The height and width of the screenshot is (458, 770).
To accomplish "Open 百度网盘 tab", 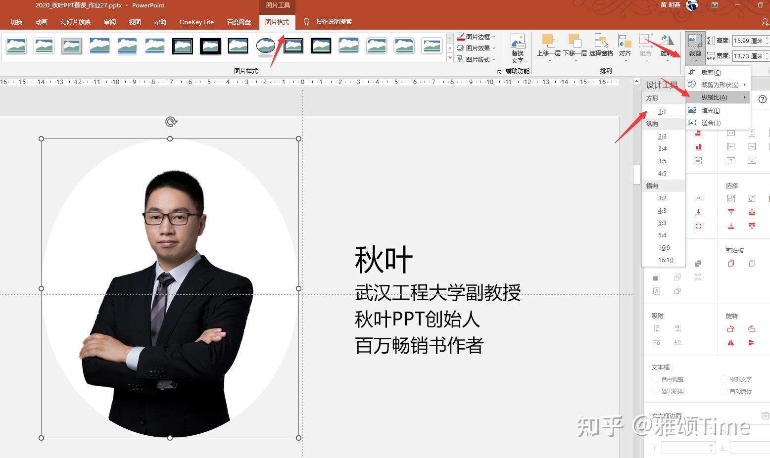I will point(239,22).
